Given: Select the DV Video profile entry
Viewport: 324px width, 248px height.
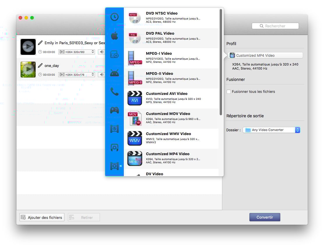Looking at the screenshot, I should click(171, 173).
